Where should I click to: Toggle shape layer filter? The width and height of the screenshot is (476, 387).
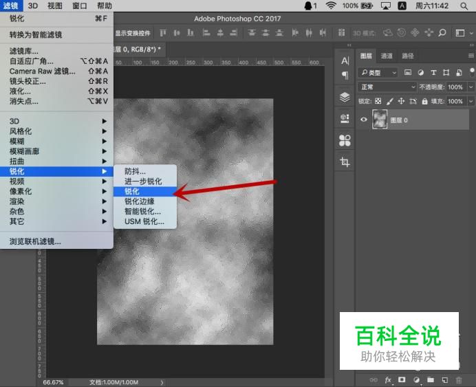(446, 72)
